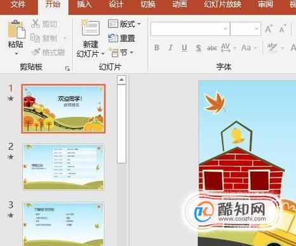
Task: Select slide 2 thumbnail
Action: (x=64, y=167)
